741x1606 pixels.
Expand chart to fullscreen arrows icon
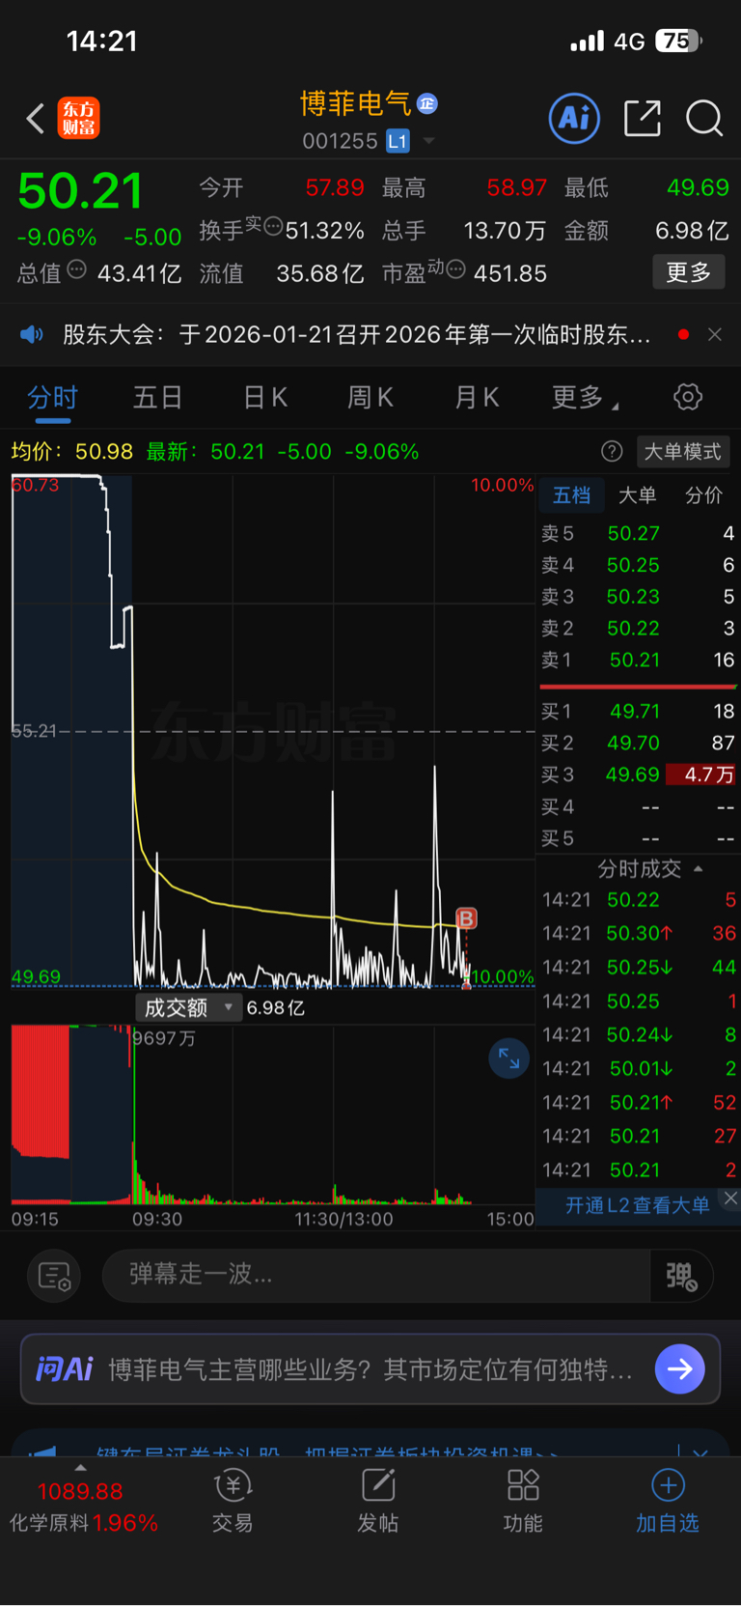tap(508, 1059)
